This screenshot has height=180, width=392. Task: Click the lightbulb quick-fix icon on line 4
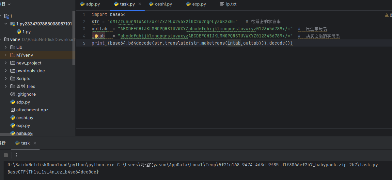pyautogui.click(x=96, y=36)
